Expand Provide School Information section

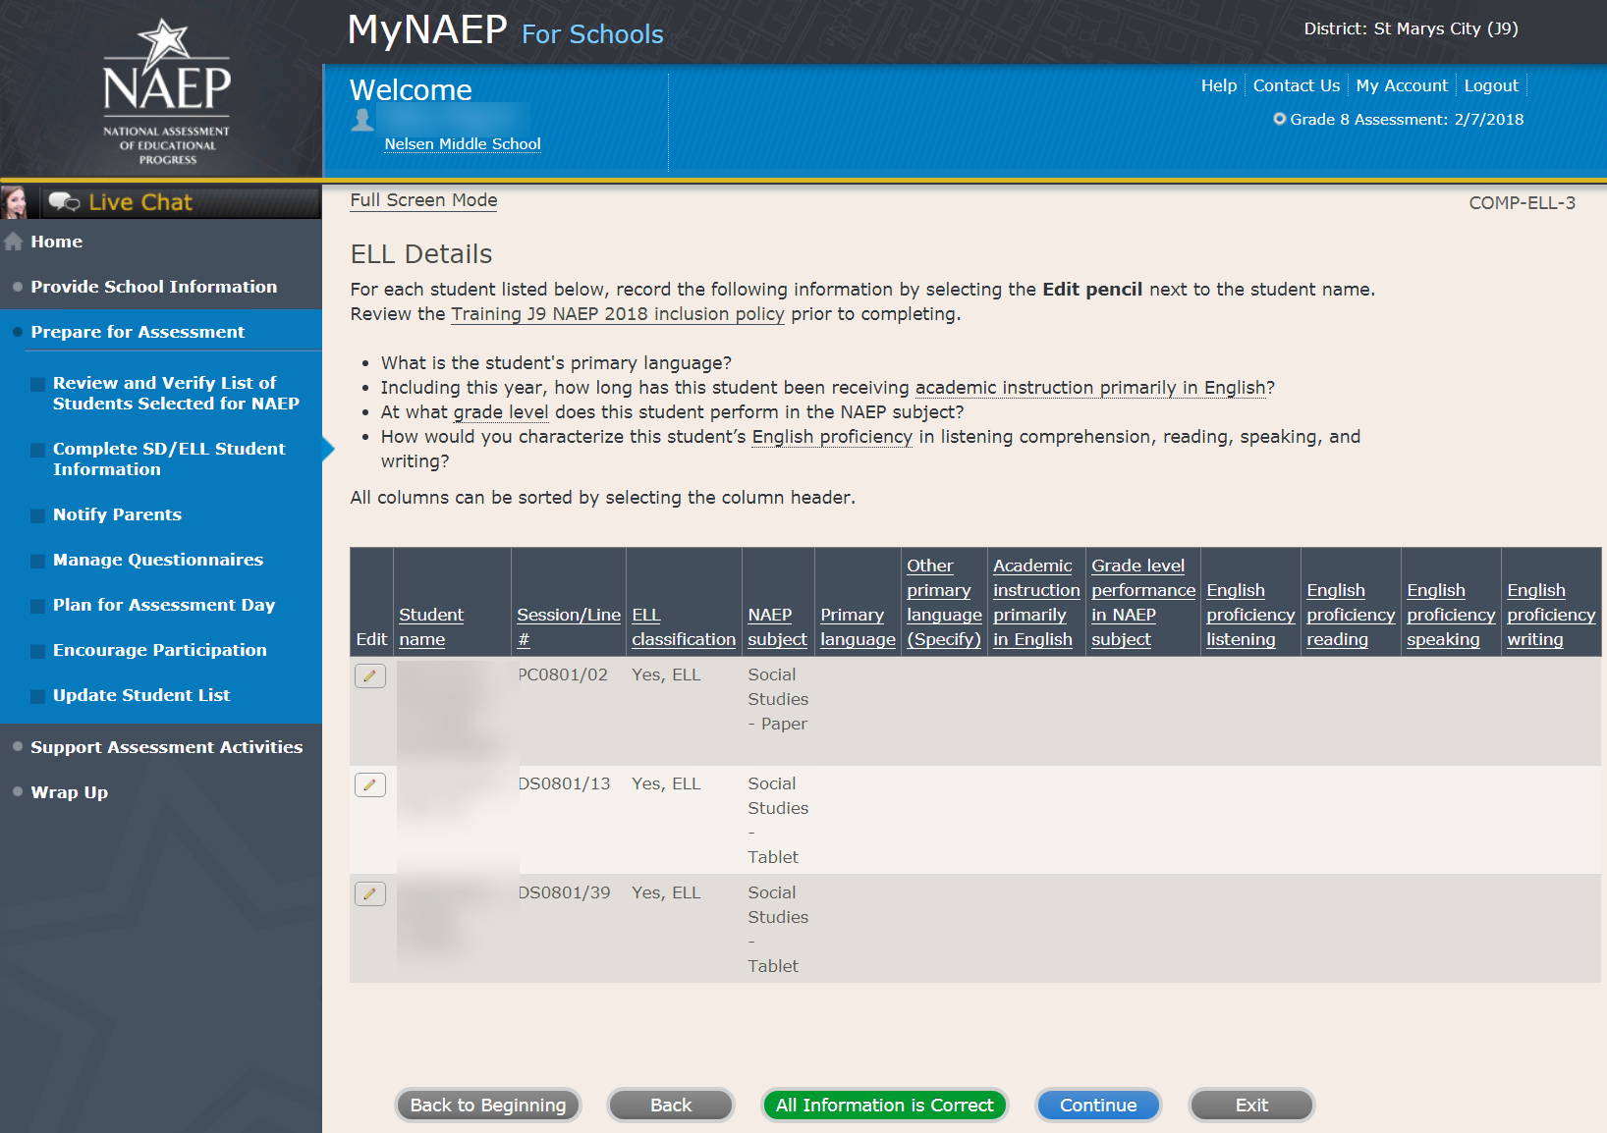point(153,287)
